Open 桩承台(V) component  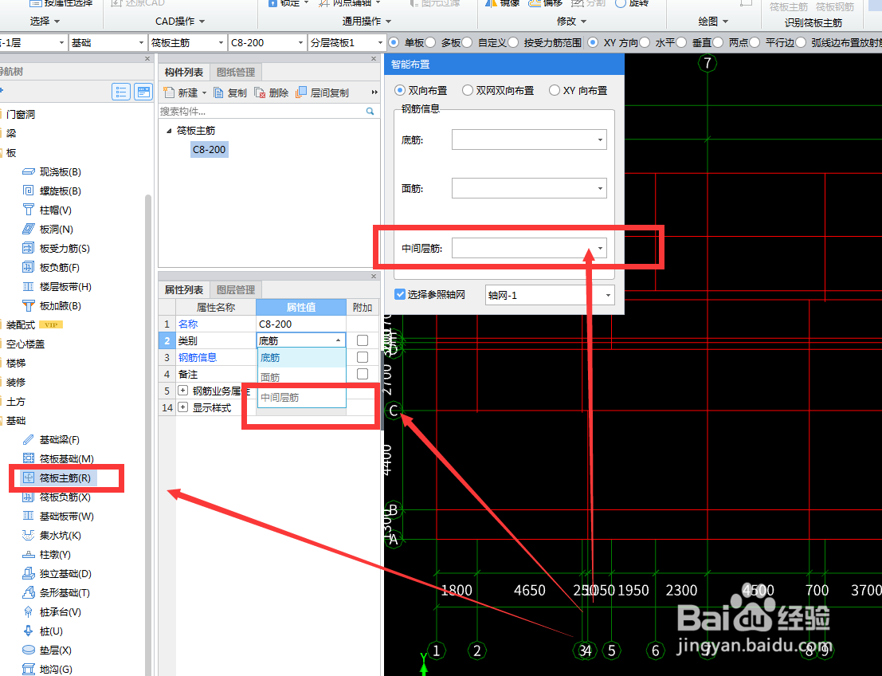pos(51,612)
